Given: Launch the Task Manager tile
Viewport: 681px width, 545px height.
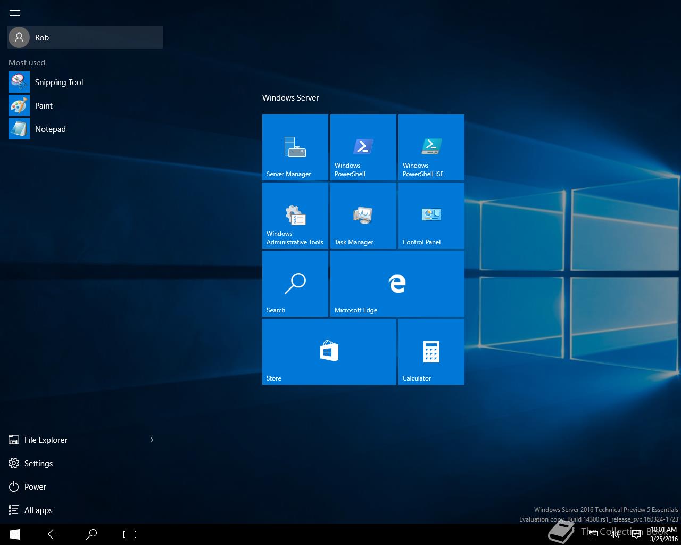Looking at the screenshot, I should tap(363, 216).
